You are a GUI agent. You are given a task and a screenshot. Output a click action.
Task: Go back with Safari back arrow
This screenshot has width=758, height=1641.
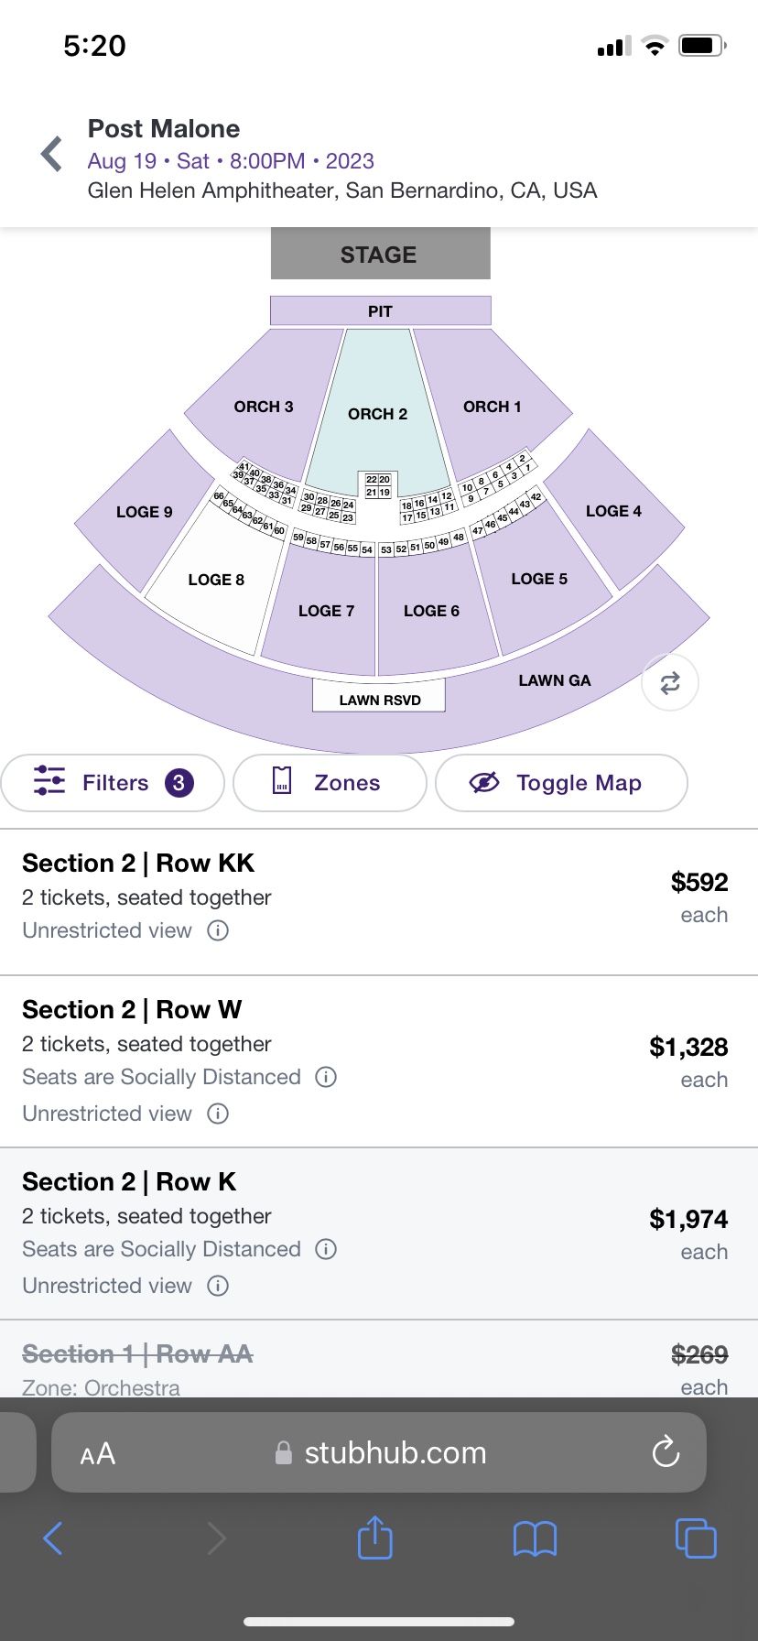coord(53,1538)
